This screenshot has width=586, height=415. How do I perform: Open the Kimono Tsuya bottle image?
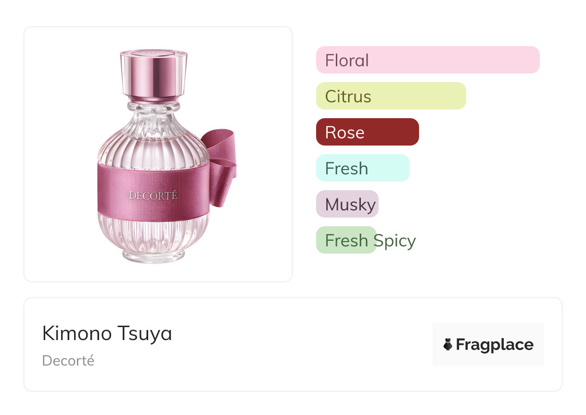[166, 156]
